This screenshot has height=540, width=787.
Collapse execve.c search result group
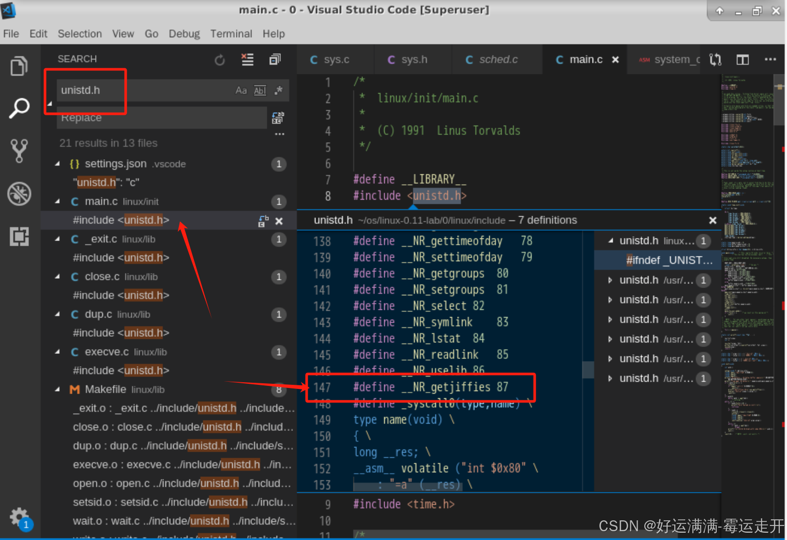tap(57, 352)
